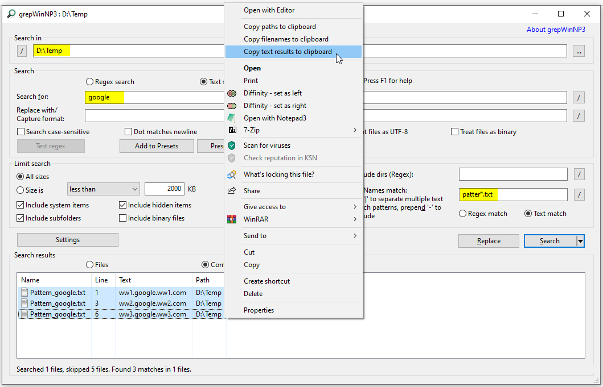Screen dimensions: 603x387
Task: Choose Open with Editor menu item
Action: pyautogui.click(x=294, y=10)
